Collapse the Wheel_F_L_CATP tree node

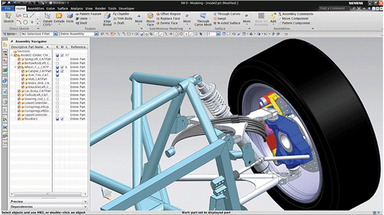coord(15,67)
